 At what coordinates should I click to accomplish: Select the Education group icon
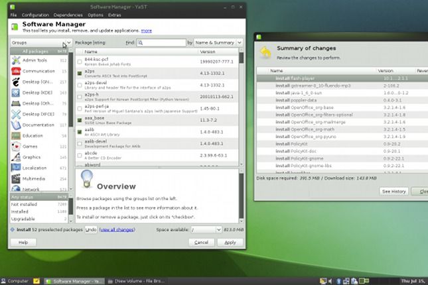coord(16,136)
